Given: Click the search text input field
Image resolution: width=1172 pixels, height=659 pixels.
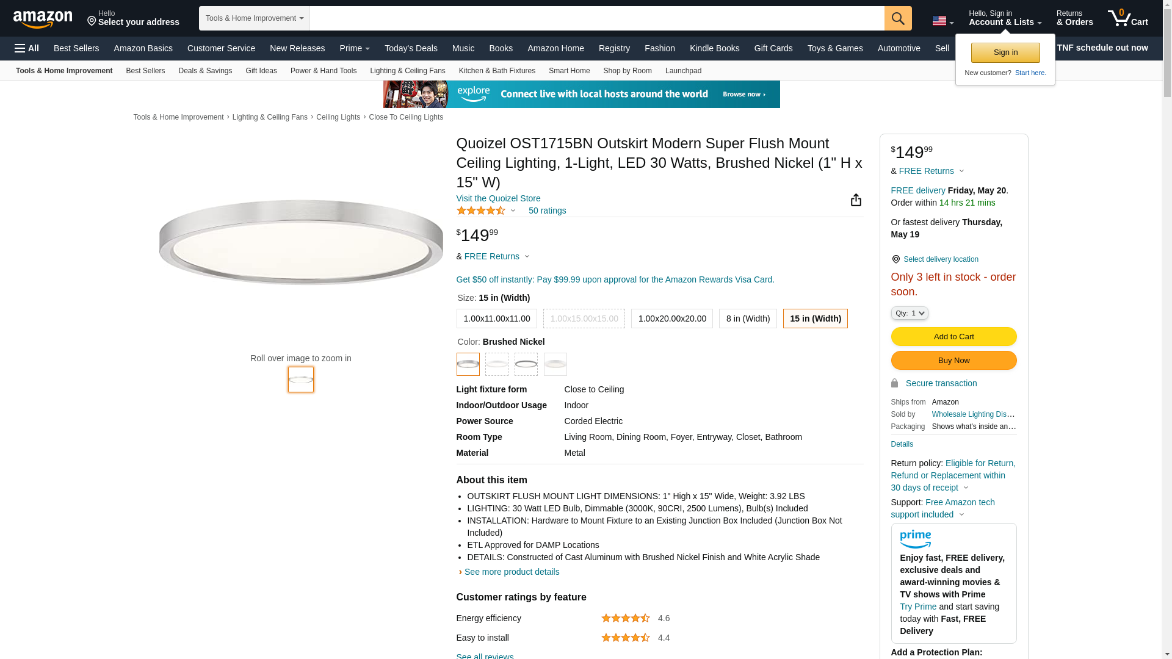Looking at the screenshot, I should (596, 18).
